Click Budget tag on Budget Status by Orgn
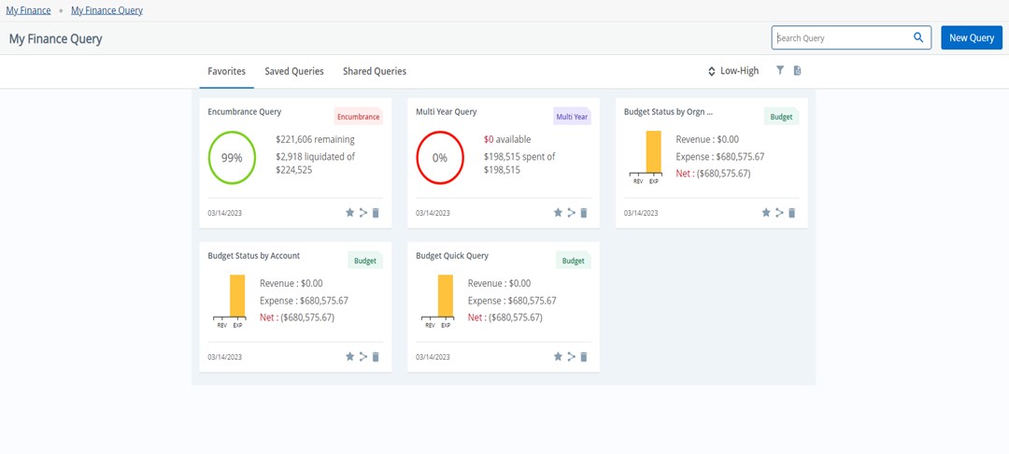Image resolution: width=1009 pixels, height=454 pixels. 781,117
